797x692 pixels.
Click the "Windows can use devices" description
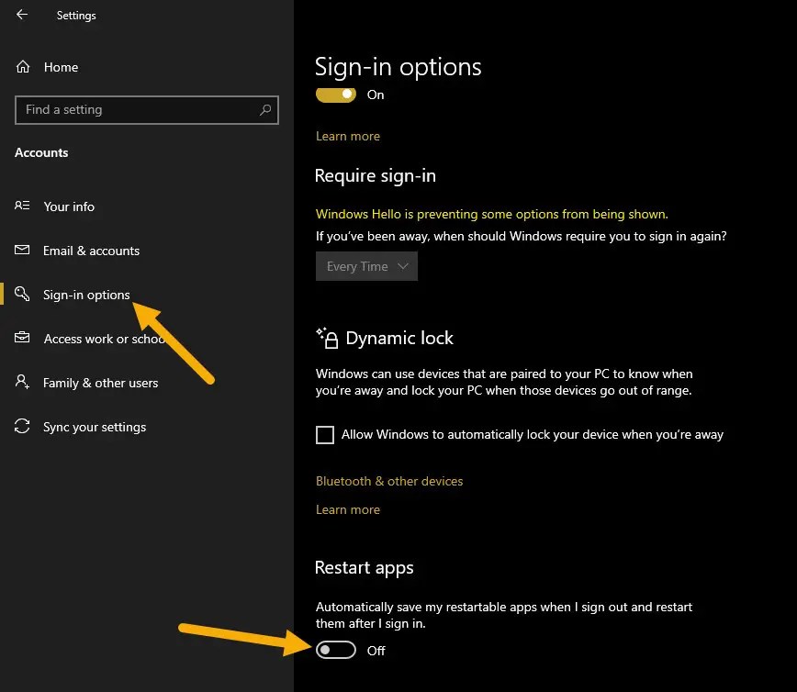(504, 382)
